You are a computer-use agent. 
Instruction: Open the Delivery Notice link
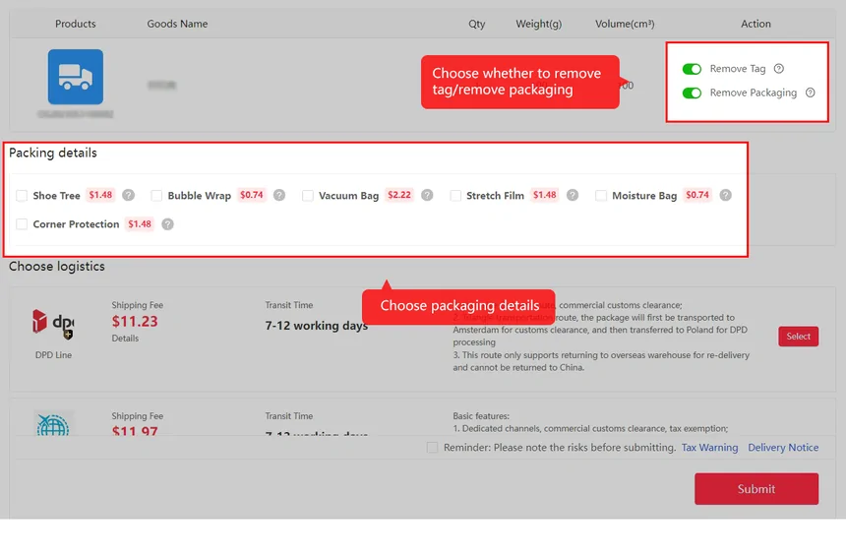tap(783, 448)
